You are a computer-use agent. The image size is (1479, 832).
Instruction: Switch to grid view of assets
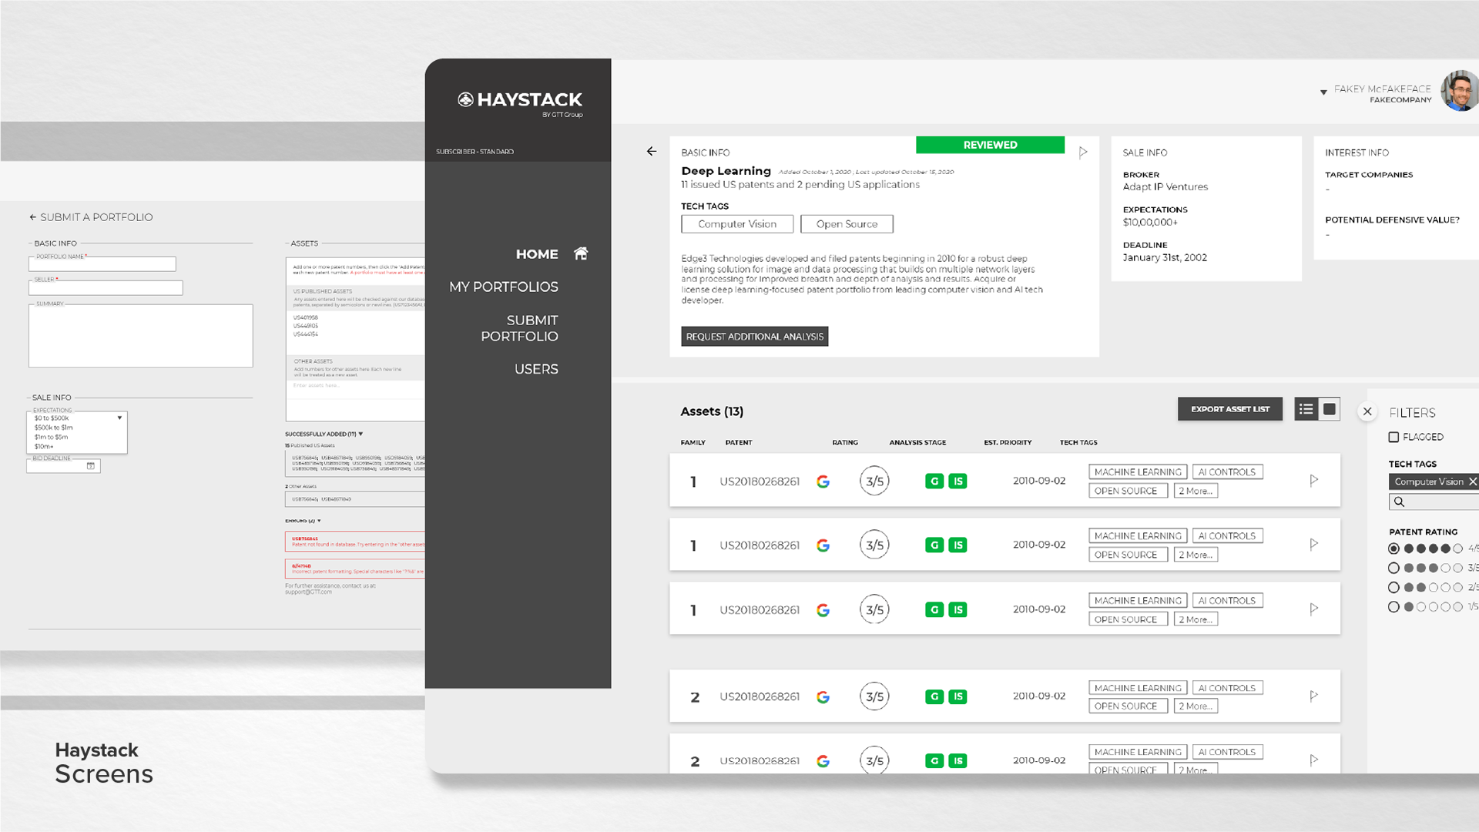pos(1330,409)
